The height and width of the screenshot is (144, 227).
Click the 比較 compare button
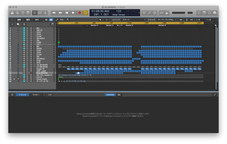(50, 95)
